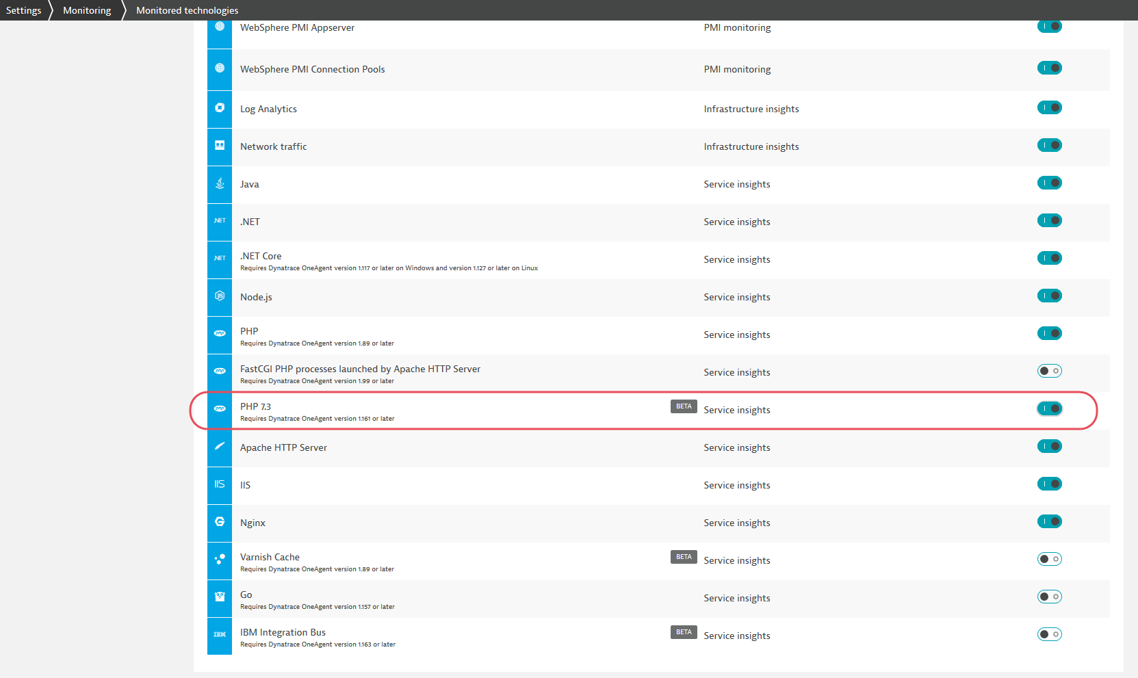Click .NET Core OneAgent version requirement note
Image resolution: width=1138 pixels, height=678 pixels.
[x=389, y=268]
